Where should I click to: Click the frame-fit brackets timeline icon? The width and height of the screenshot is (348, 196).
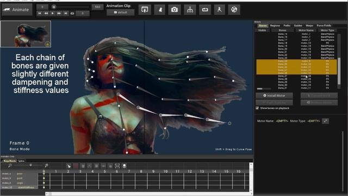117,166
